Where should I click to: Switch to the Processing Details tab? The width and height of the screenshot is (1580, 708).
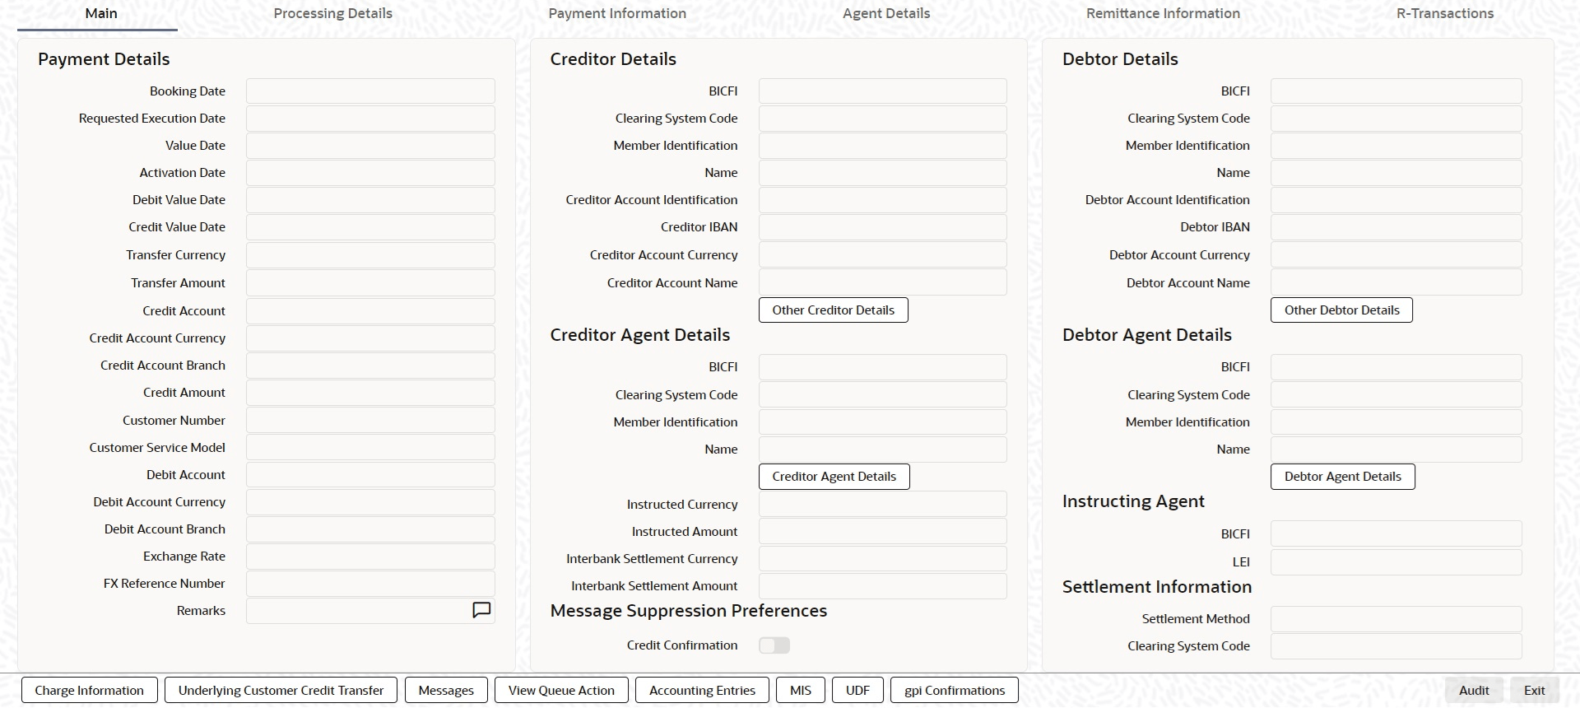(x=332, y=13)
